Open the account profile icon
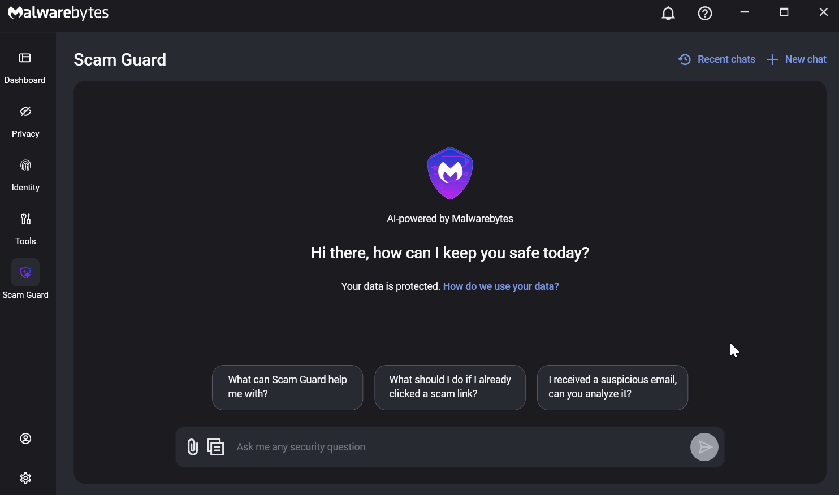The width and height of the screenshot is (839, 495). (x=25, y=438)
